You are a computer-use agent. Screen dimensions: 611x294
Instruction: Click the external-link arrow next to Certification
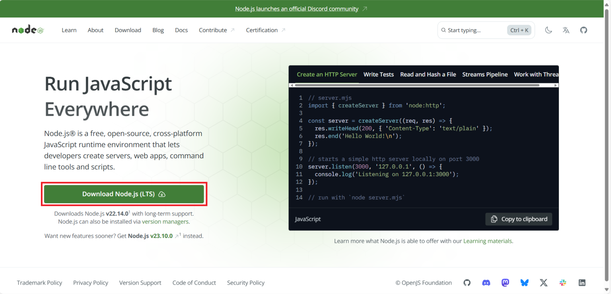pos(284,29)
